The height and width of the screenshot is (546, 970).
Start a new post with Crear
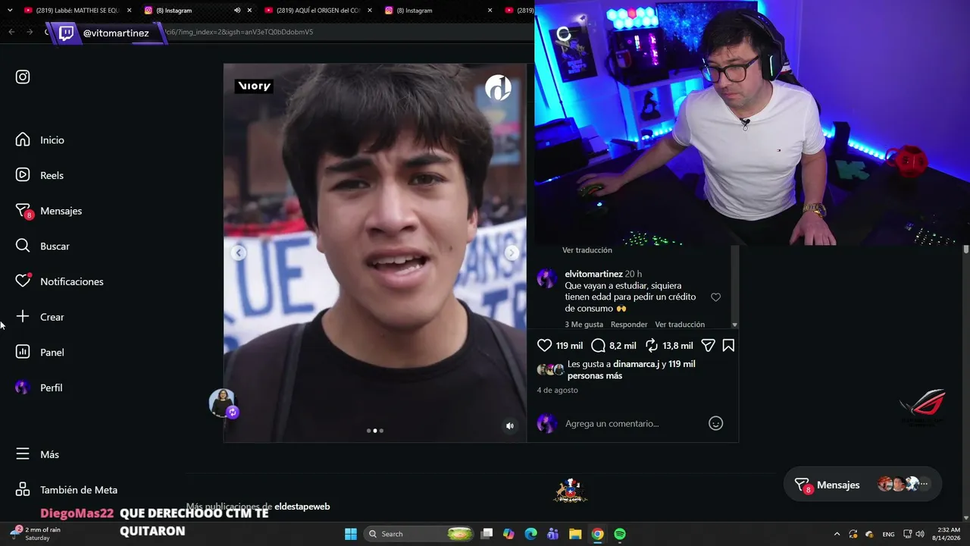coord(39,317)
